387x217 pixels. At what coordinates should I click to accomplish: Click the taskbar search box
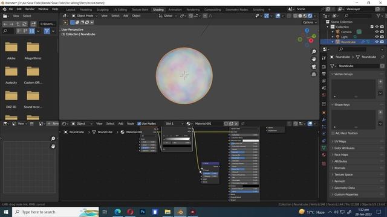[x=56, y=212]
